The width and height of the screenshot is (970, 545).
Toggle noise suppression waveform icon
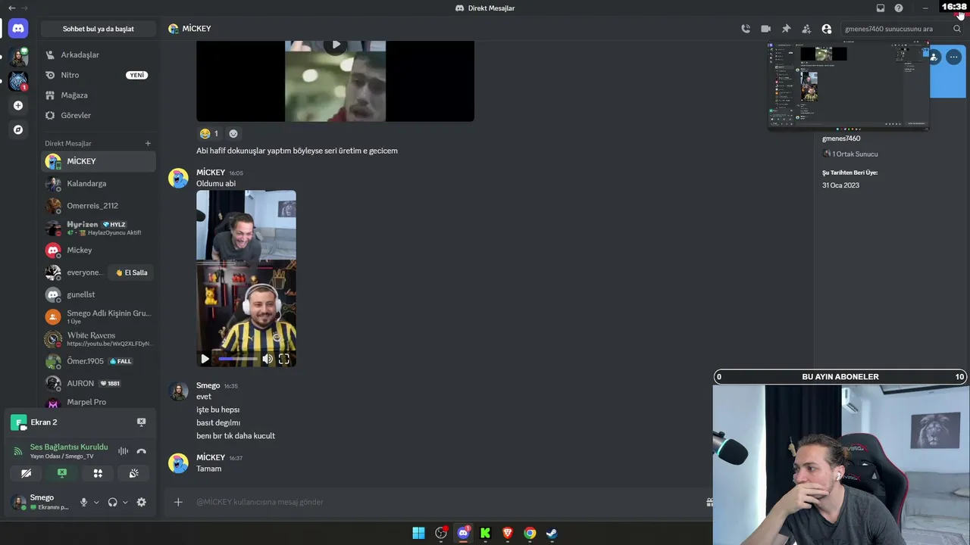(x=123, y=451)
